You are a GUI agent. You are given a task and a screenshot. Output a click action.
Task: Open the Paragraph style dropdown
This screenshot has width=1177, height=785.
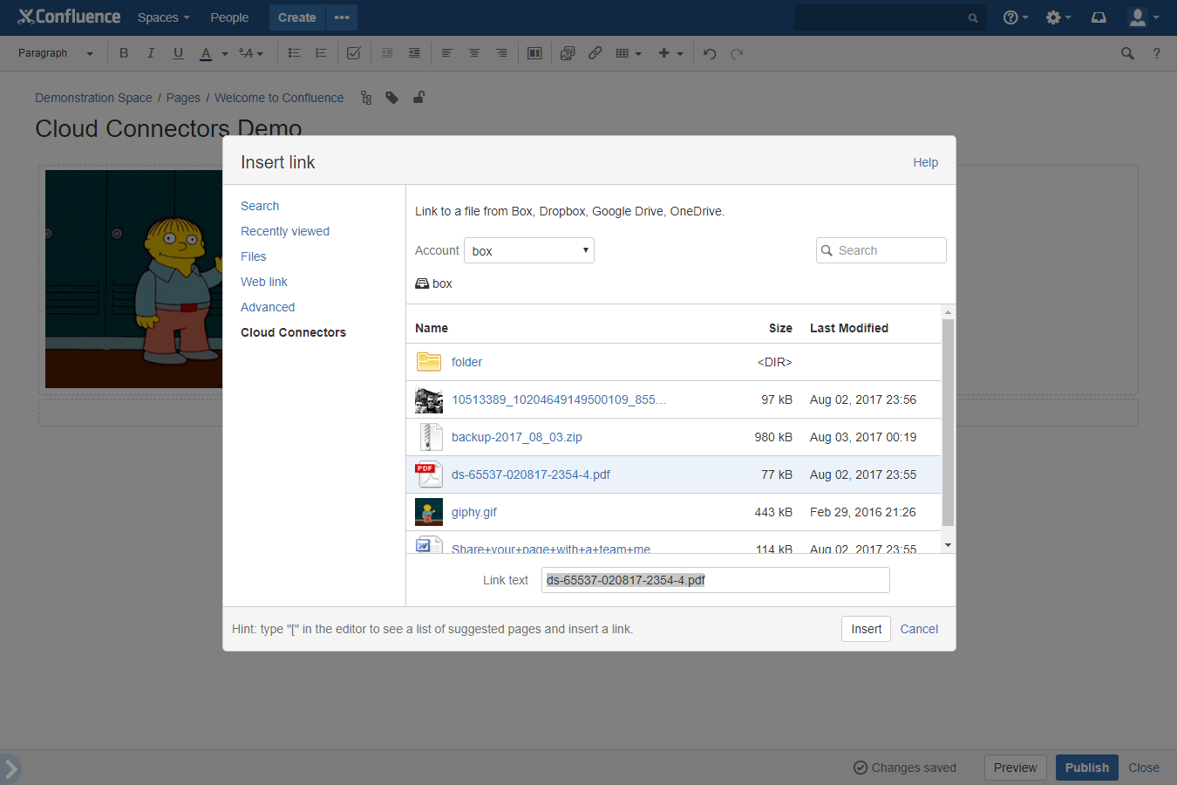pos(55,53)
